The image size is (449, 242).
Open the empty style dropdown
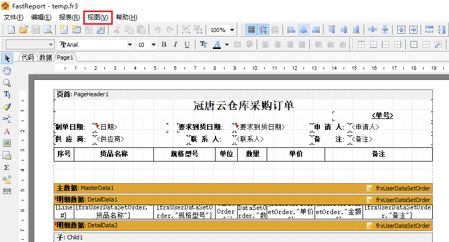point(51,45)
